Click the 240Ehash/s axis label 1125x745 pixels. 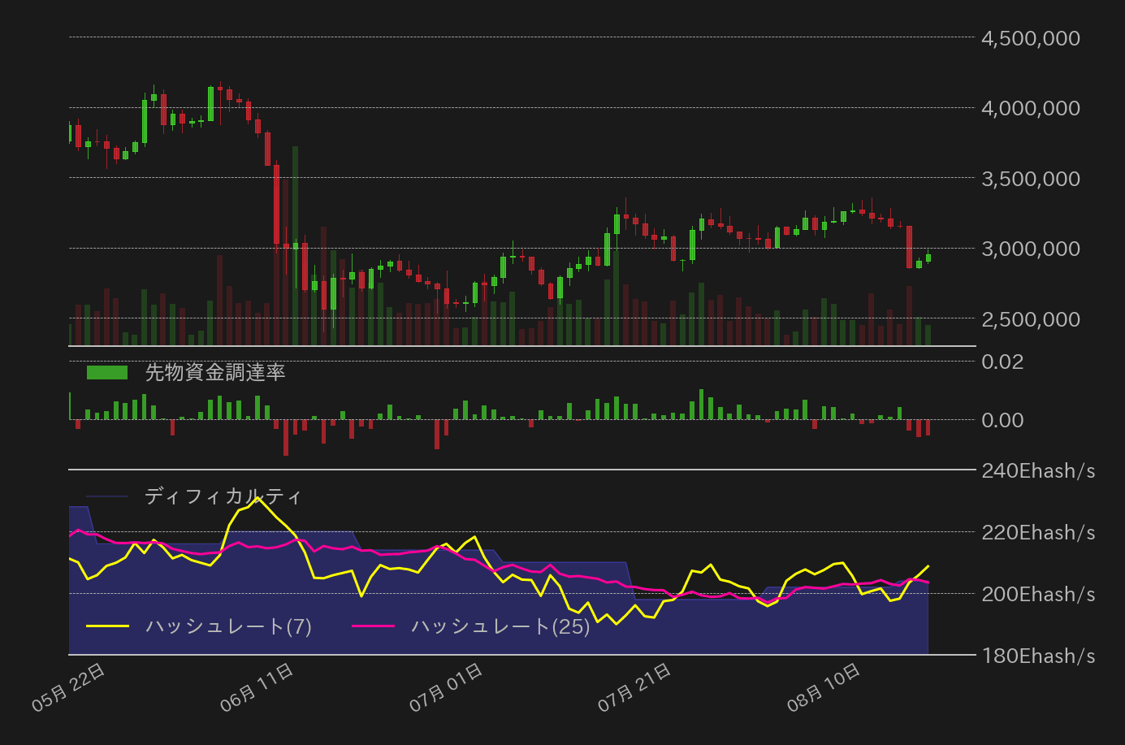pyautogui.click(x=1037, y=470)
